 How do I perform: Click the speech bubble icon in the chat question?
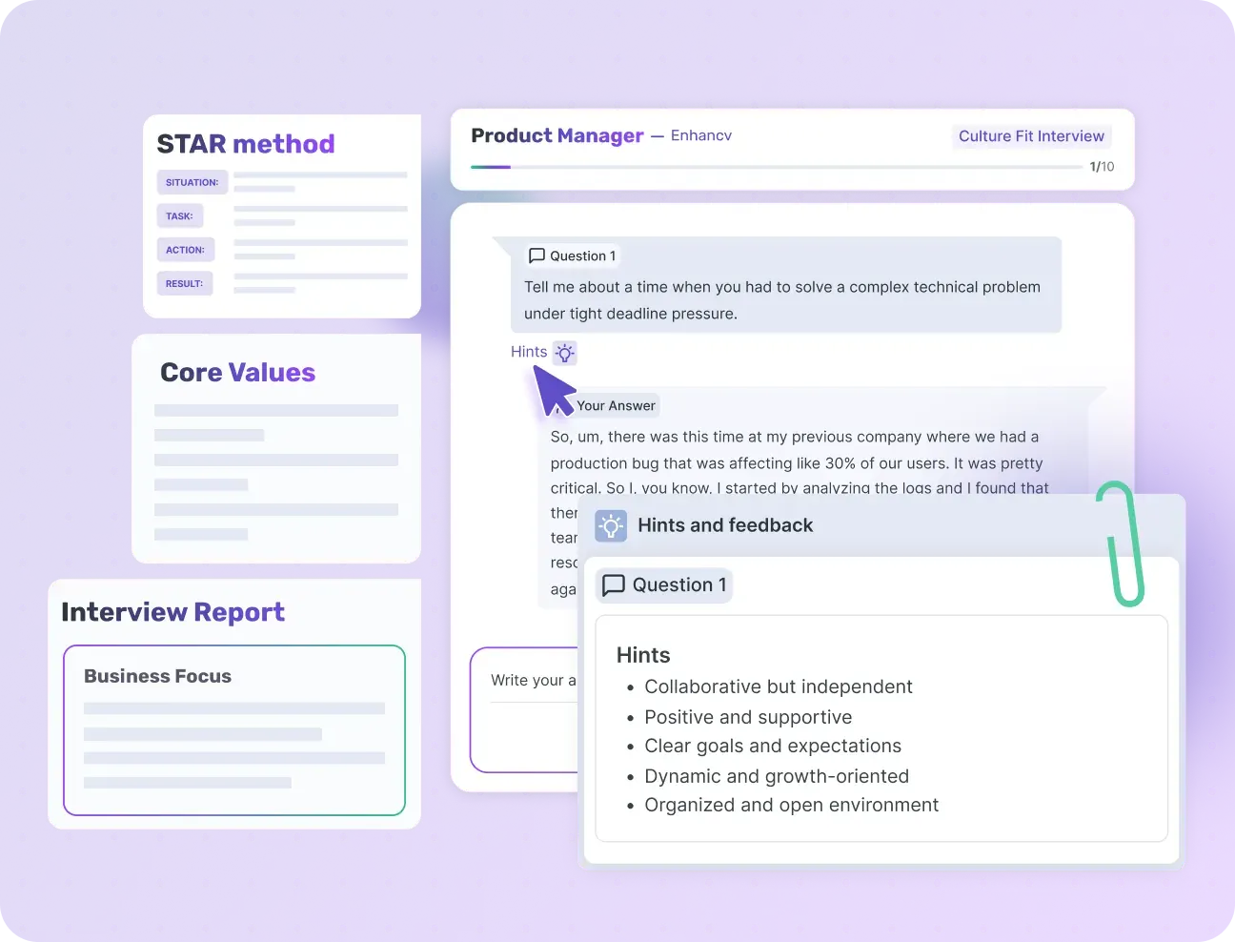(x=537, y=256)
